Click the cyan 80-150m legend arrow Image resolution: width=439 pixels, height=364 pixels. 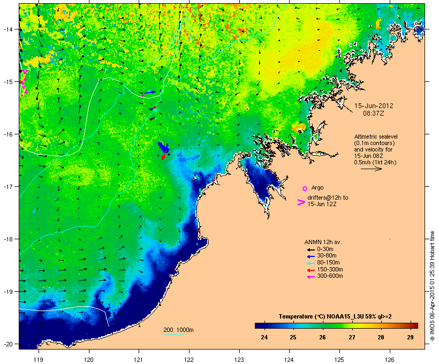click(x=311, y=263)
